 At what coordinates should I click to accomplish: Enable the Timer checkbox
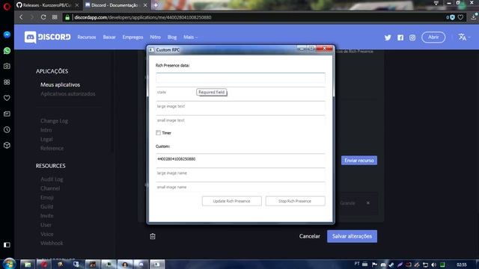tap(158, 133)
